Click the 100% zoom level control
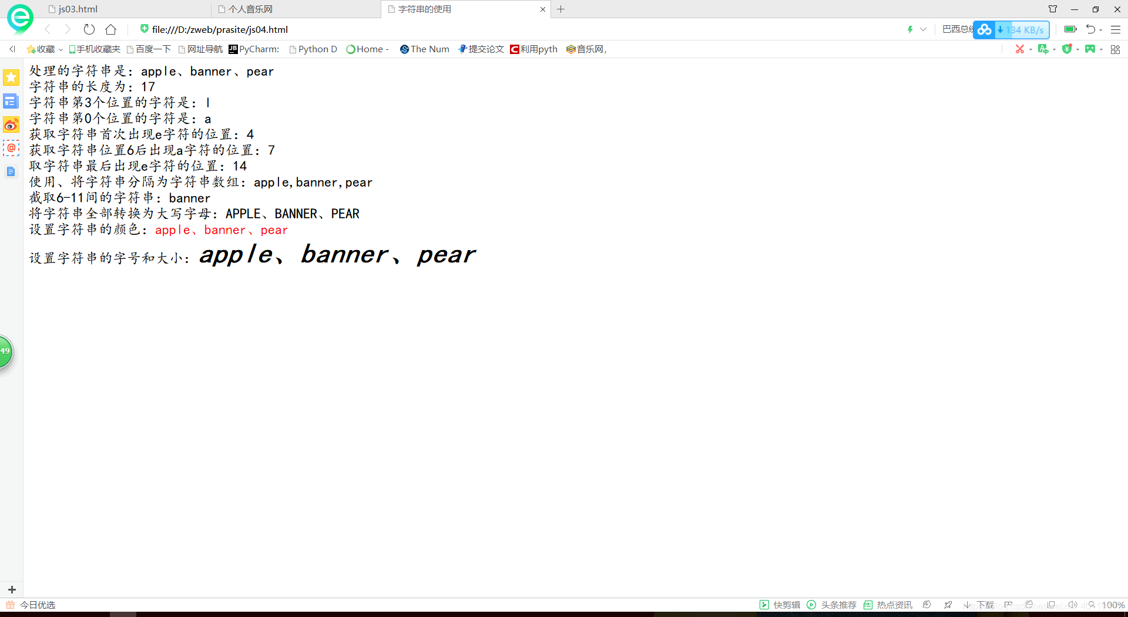Screen dimensions: 1128x617 click(x=1107, y=605)
